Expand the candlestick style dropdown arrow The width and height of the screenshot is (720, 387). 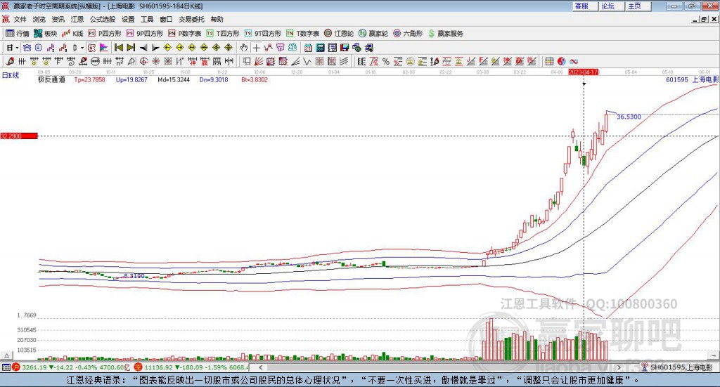click(82, 48)
